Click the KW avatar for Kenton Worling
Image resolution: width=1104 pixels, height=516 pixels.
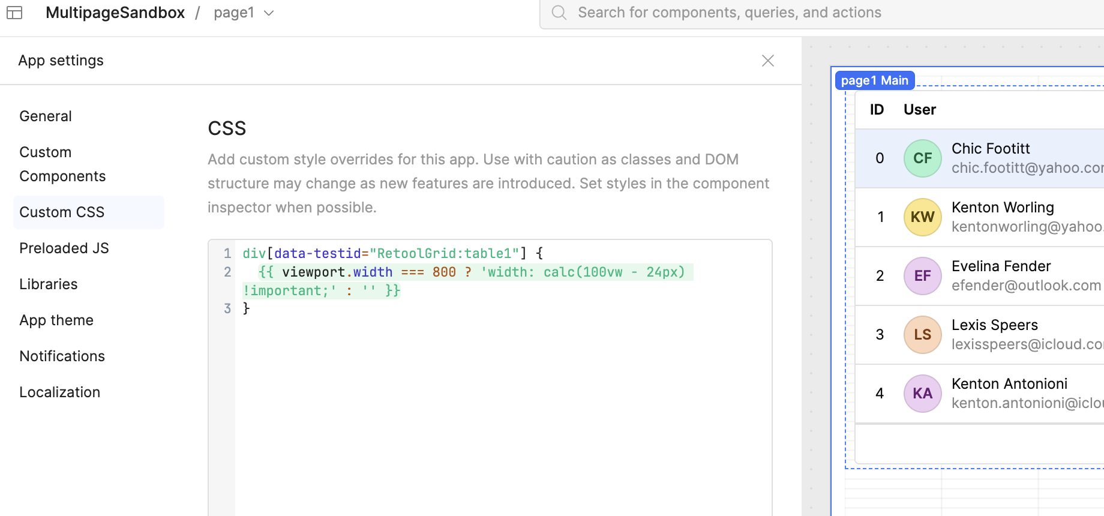[x=922, y=217]
